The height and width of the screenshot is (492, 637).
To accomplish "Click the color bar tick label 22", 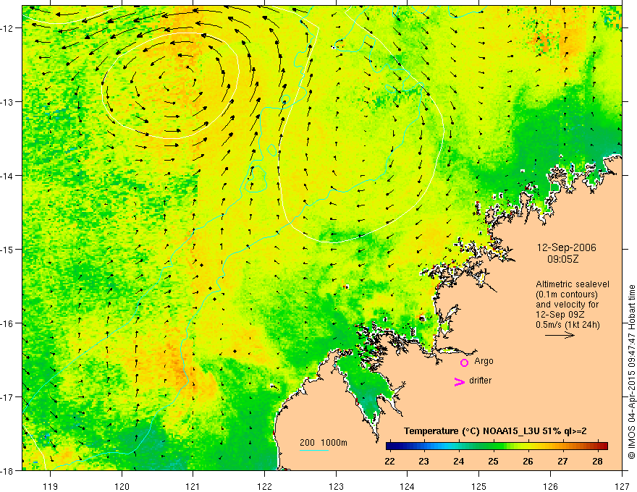I will (390, 461).
